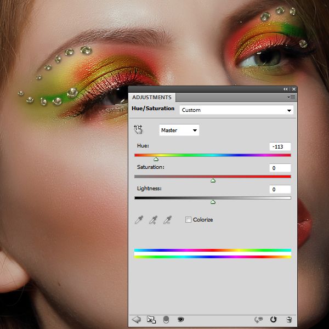Enable the Colorize checkbox

tap(189, 220)
